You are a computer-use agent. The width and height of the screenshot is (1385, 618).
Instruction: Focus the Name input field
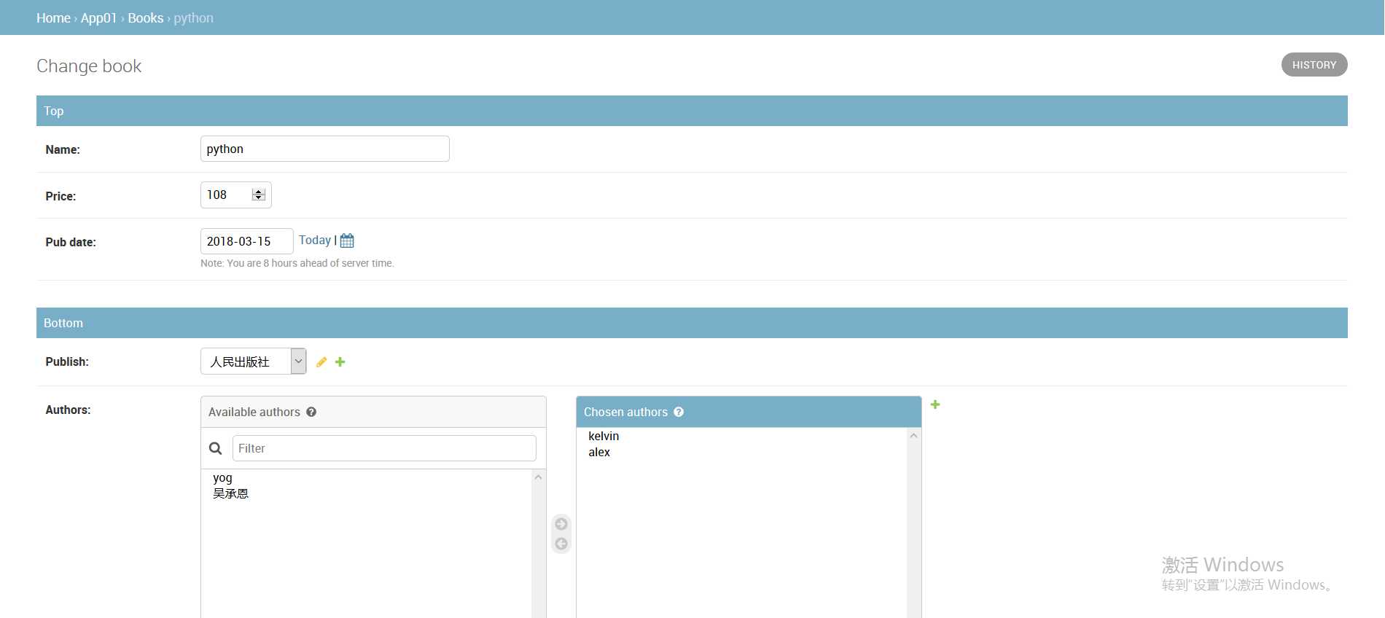325,149
